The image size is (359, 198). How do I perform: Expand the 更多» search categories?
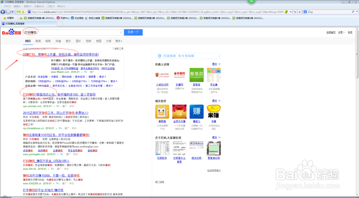tap(118, 41)
